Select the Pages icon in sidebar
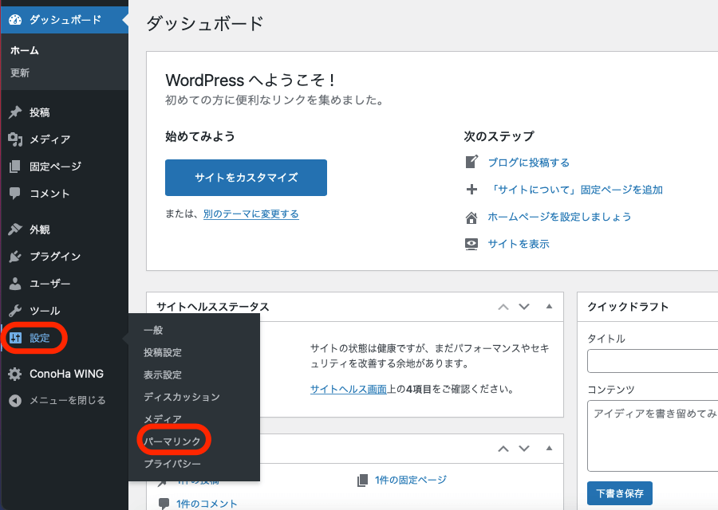The height and width of the screenshot is (510, 718). coord(14,167)
